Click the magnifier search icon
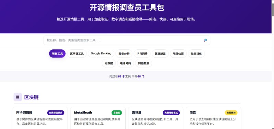The image size is (274, 129). point(205,40)
